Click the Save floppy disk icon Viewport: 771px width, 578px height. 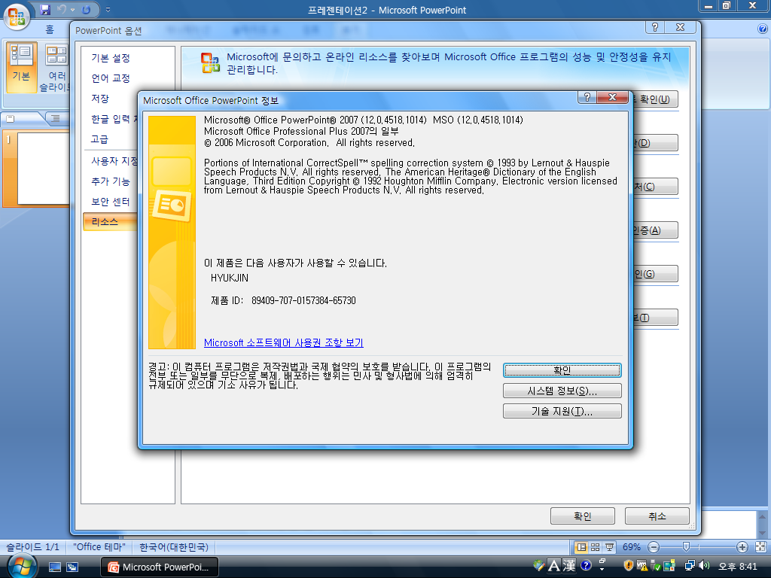click(45, 9)
